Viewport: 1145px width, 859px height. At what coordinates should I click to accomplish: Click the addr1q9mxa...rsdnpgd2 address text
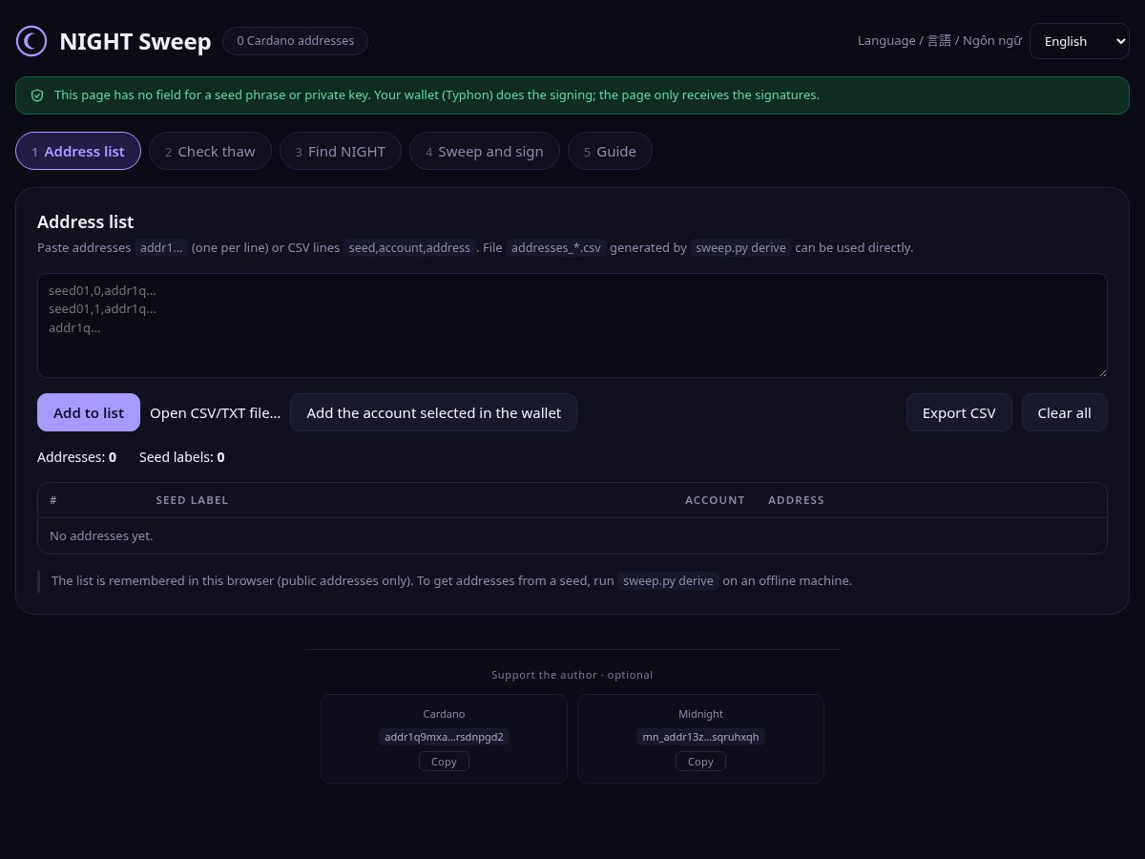pyautogui.click(x=444, y=737)
